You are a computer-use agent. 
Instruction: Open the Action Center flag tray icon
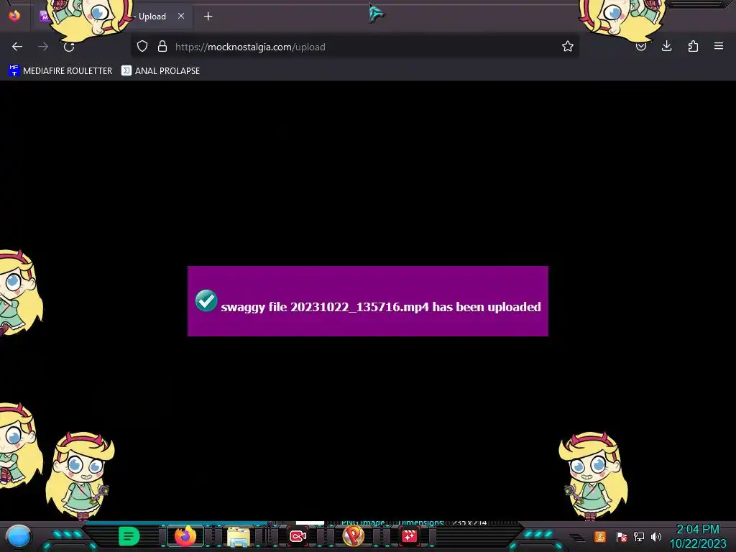[622, 536]
